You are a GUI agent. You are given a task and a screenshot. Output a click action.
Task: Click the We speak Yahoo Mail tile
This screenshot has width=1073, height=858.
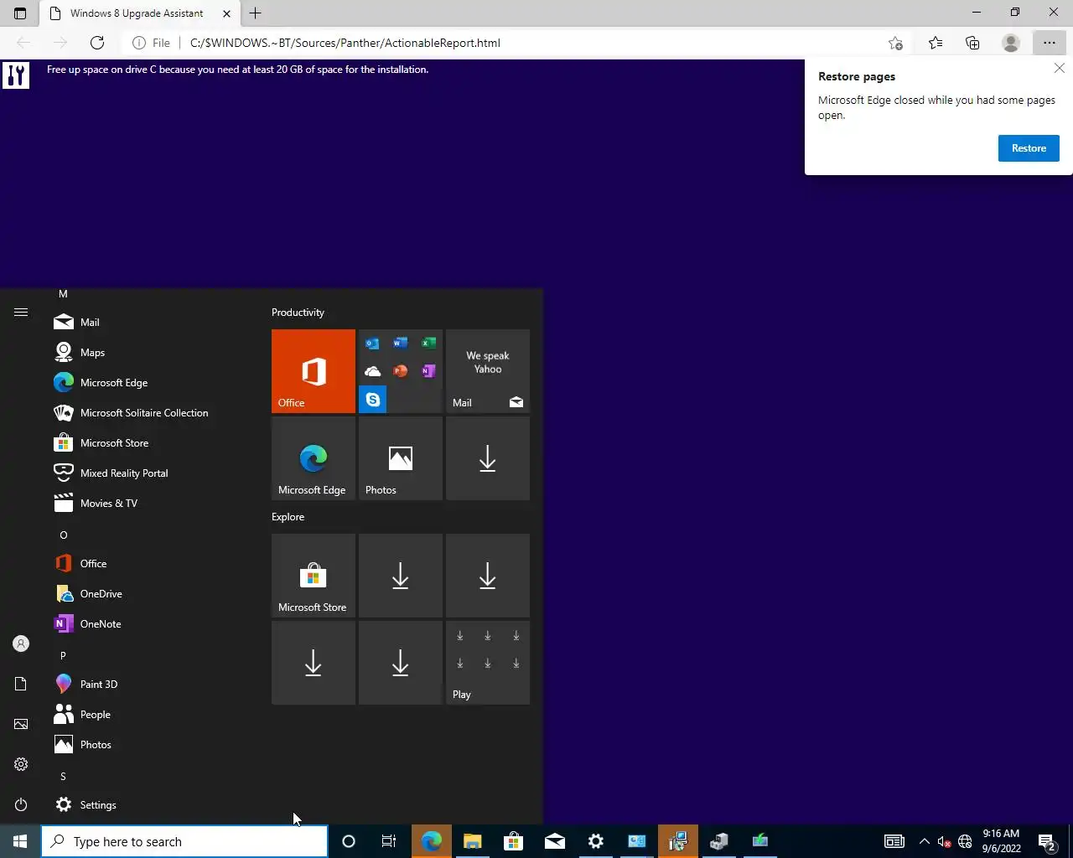click(488, 371)
